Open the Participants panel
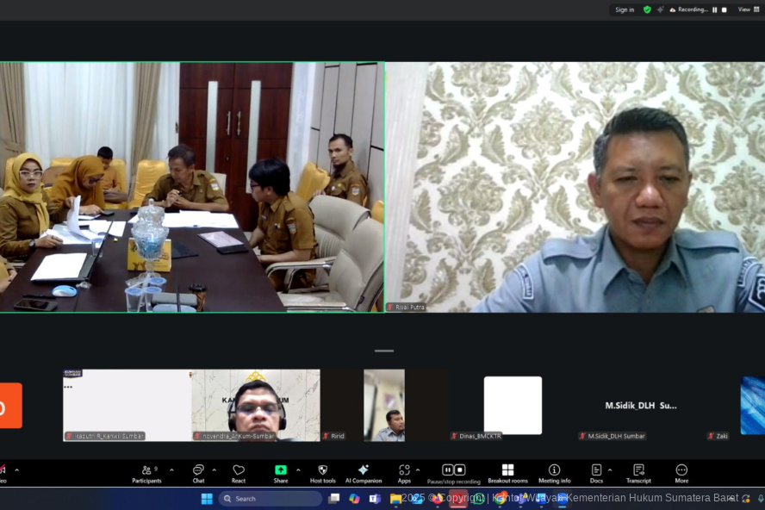The image size is (765, 510). pyautogui.click(x=146, y=473)
